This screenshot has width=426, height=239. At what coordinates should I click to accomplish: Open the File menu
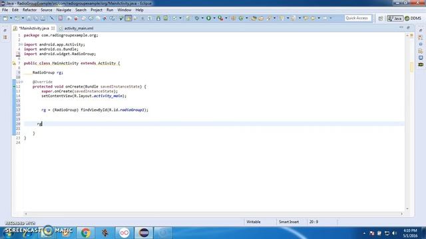pos(5,10)
